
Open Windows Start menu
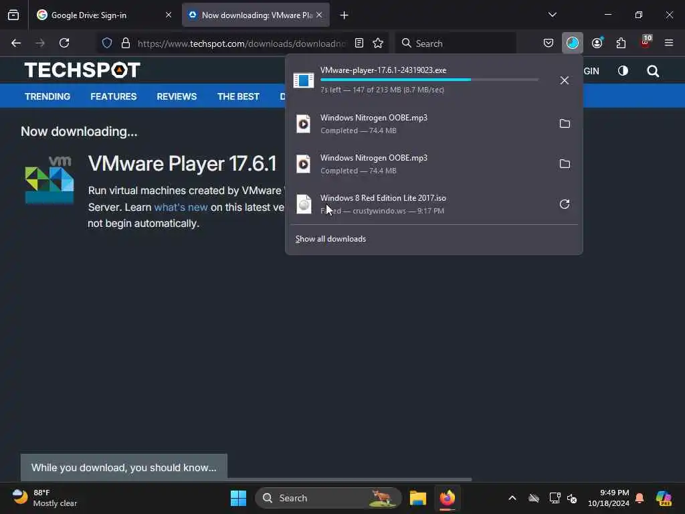pos(238,498)
